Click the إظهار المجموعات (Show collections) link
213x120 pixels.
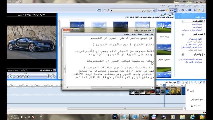(195, 39)
